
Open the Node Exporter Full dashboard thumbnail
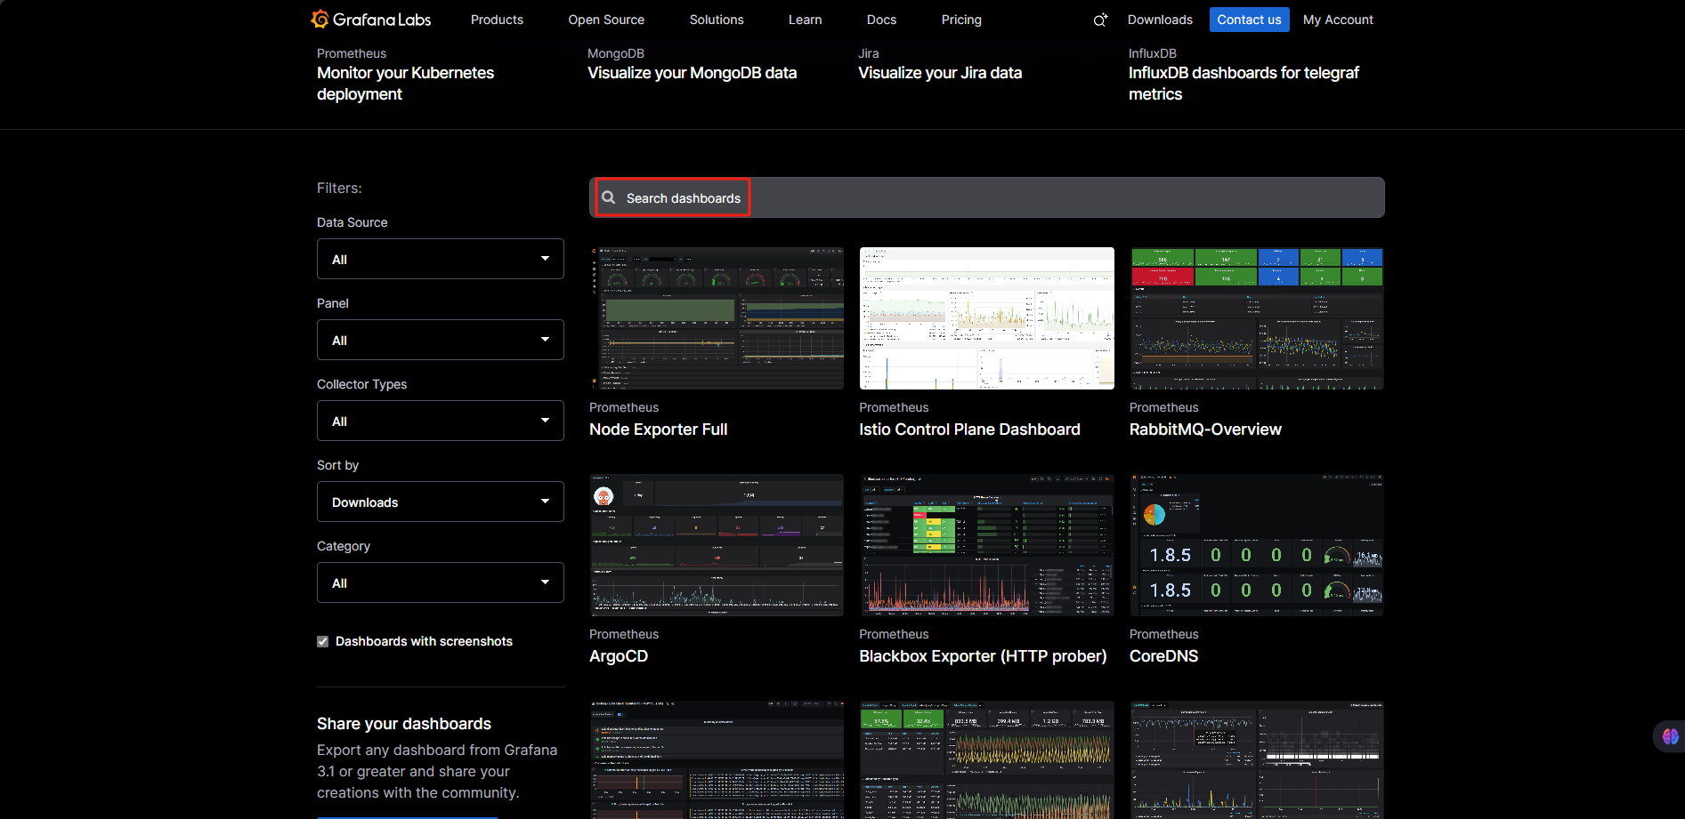(x=717, y=318)
